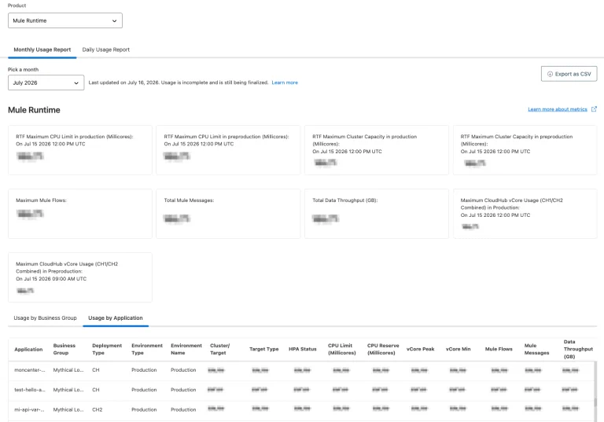Click RTF Maximum CPU Limit in production card
This screenshot has height=422, width=604.
coord(80,150)
